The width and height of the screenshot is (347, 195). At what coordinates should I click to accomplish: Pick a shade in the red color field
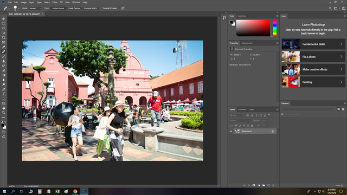coord(253,28)
